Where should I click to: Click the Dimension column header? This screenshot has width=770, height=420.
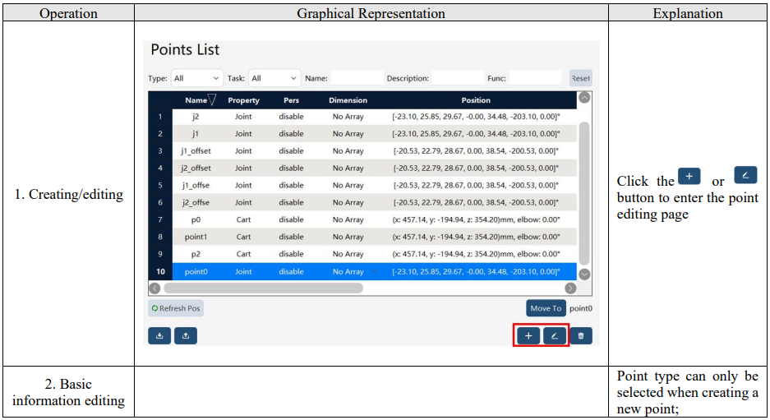[x=348, y=100]
